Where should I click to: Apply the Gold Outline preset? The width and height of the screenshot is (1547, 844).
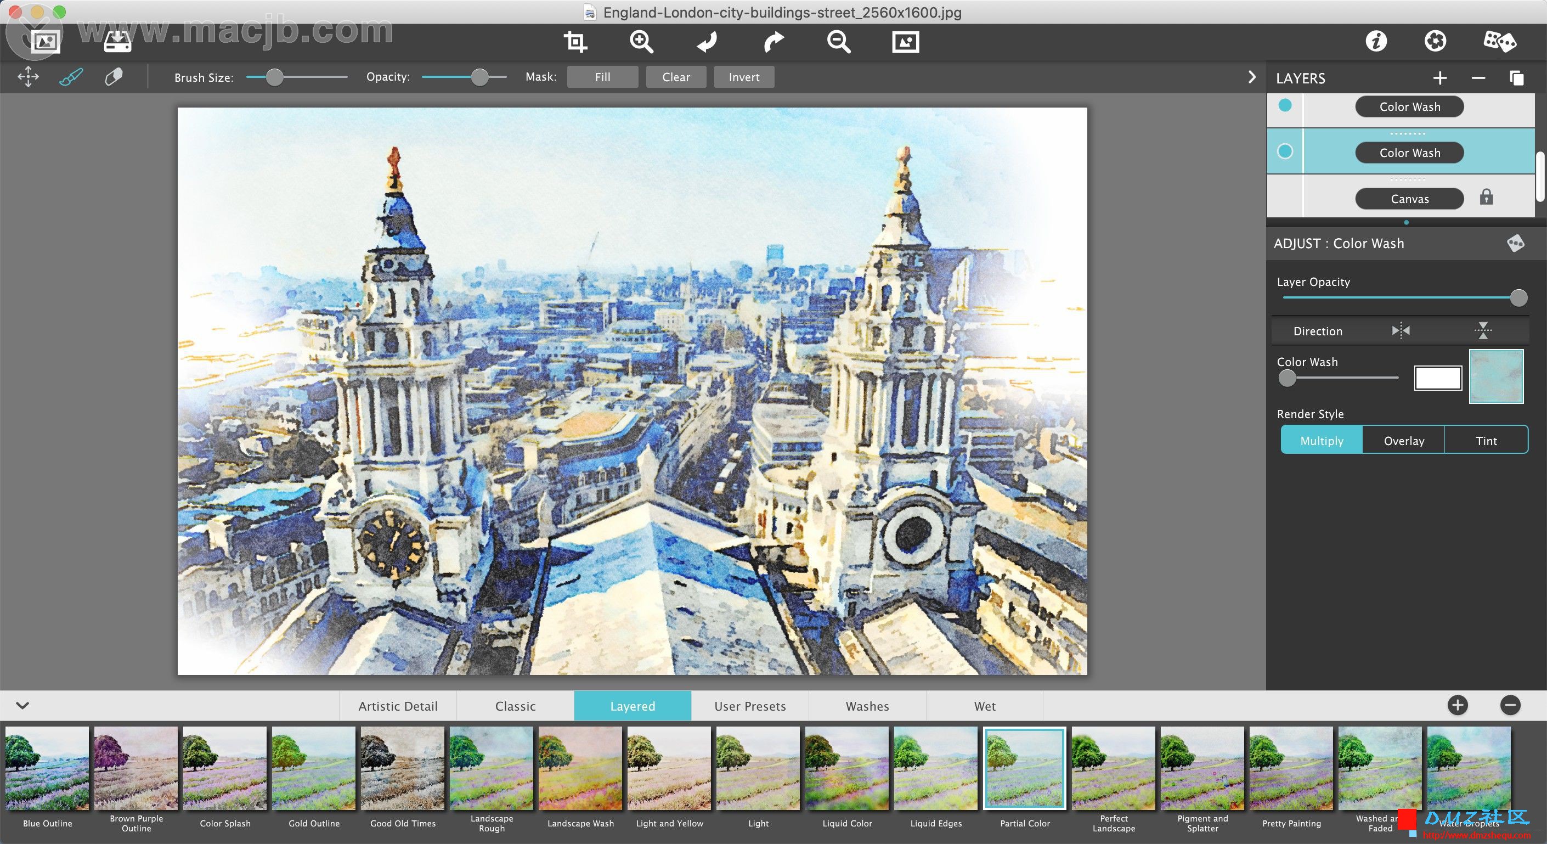point(314,768)
